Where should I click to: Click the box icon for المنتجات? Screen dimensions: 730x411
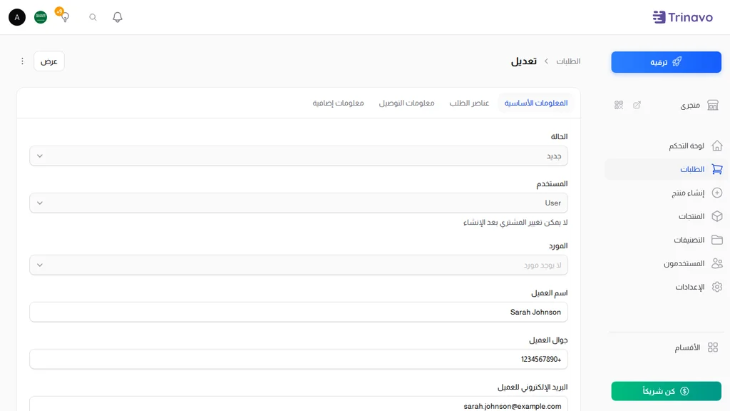(x=717, y=216)
